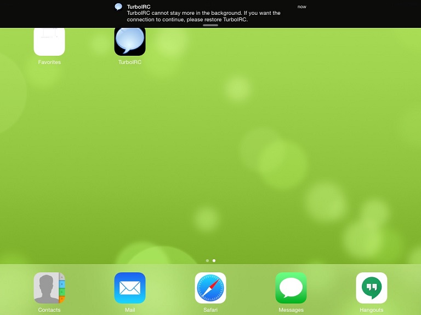Select the second home screen page dot

tap(214, 260)
